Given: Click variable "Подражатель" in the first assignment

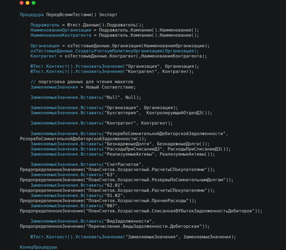Looking at the screenshot, I should coord(45,25).
